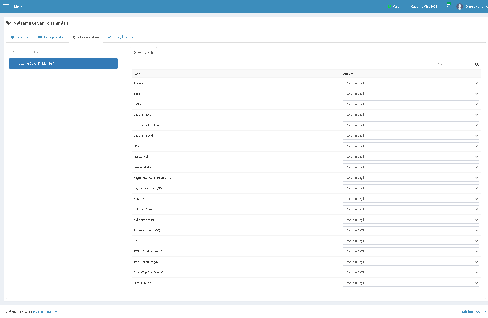488x318 pixels.
Task: Switch to the Piktogramlar tab
Action: tap(51, 37)
